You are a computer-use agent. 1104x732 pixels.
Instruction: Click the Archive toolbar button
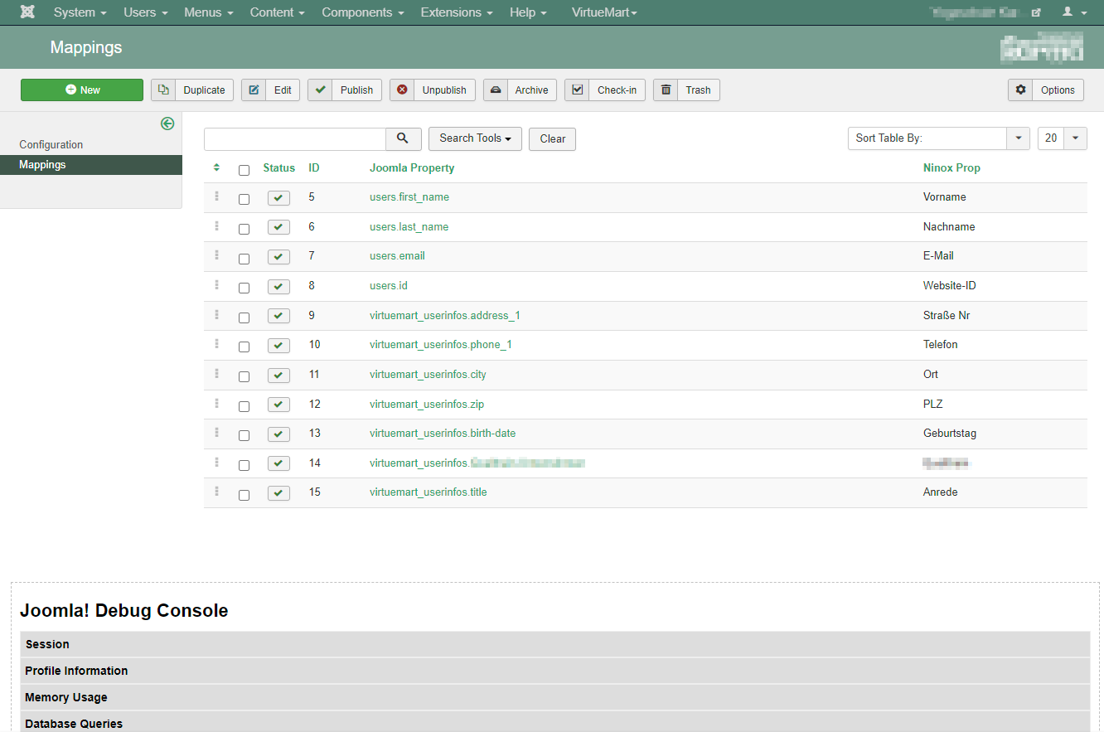tap(520, 90)
